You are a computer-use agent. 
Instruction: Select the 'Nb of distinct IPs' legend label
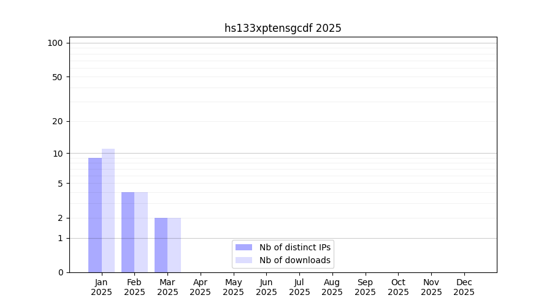coord(295,247)
